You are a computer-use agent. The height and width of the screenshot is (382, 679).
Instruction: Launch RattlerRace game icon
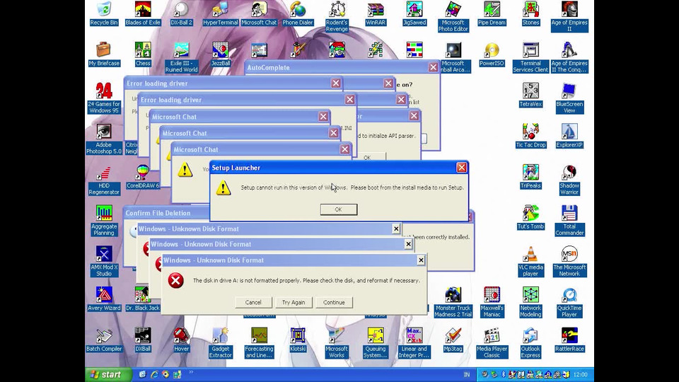(569, 340)
